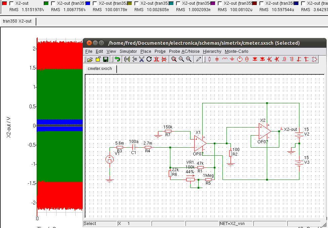This screenshot has height=228, width=328.
Task: Select the wire pencil tool
Action: 199,60
